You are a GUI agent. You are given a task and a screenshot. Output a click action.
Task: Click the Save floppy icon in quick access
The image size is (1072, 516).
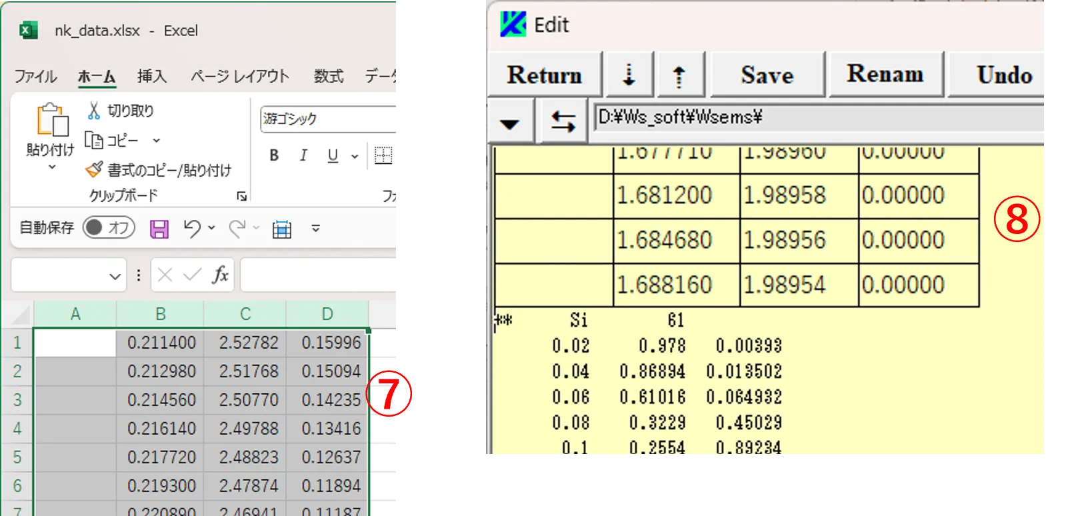tap(159, 229)
